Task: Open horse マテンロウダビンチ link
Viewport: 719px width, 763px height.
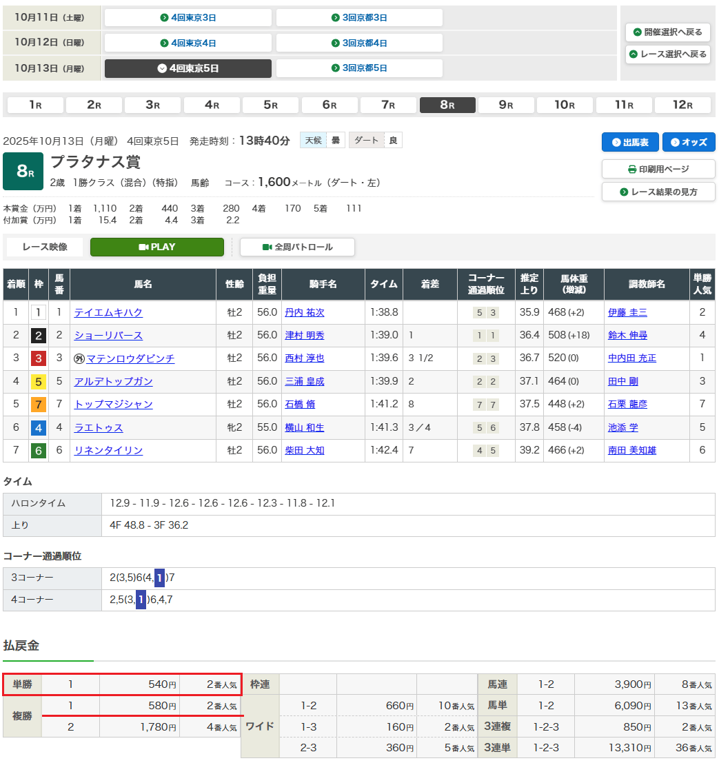Action: click(130, 358)
